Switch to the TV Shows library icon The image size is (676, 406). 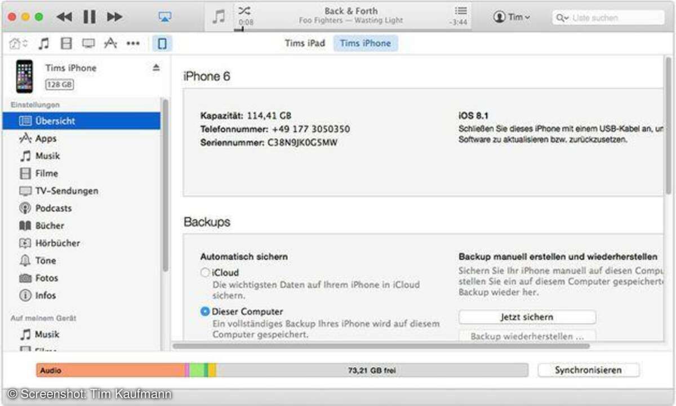[88, 43]
